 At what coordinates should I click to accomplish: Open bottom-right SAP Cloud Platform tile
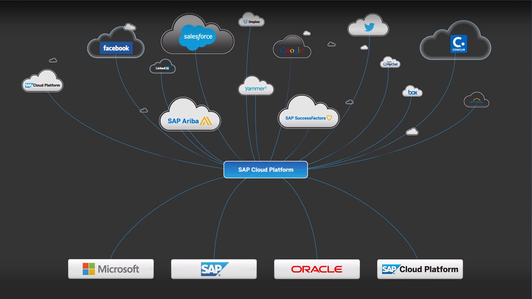coord(420,269)
